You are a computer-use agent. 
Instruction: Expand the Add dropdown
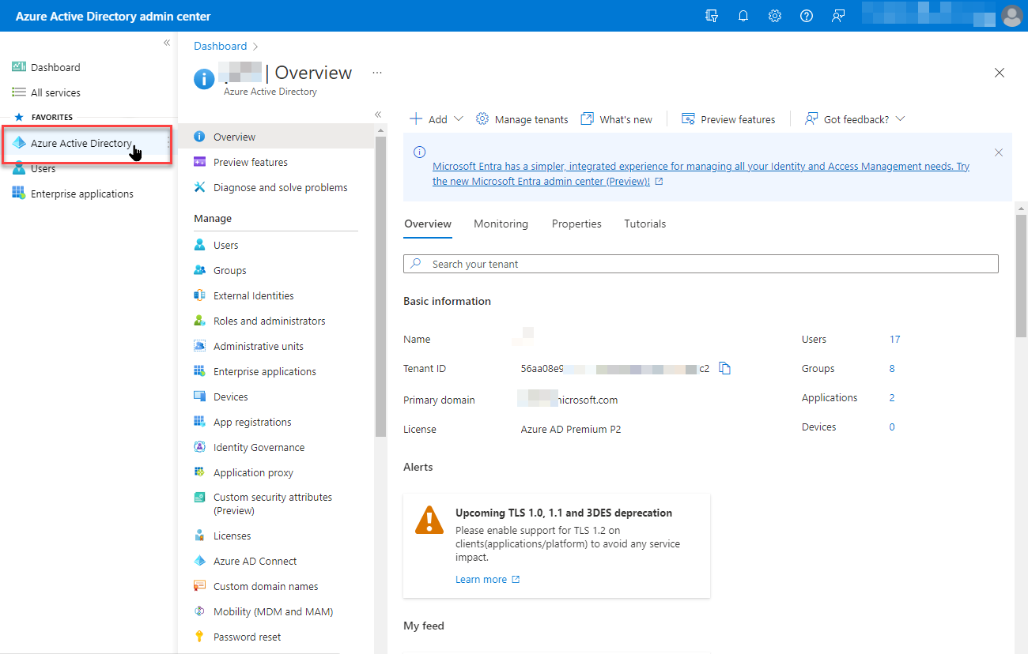(437, 119)
